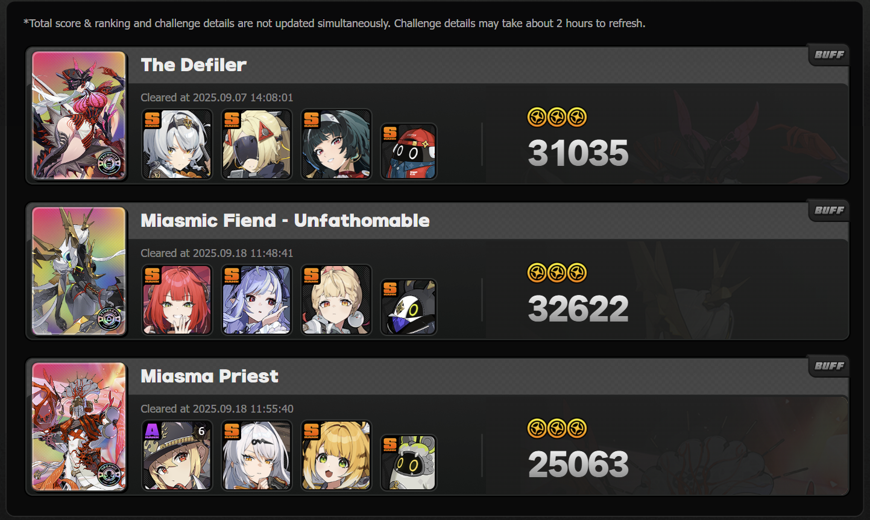Open Miasma Priest boss portrait

point(79,426)
